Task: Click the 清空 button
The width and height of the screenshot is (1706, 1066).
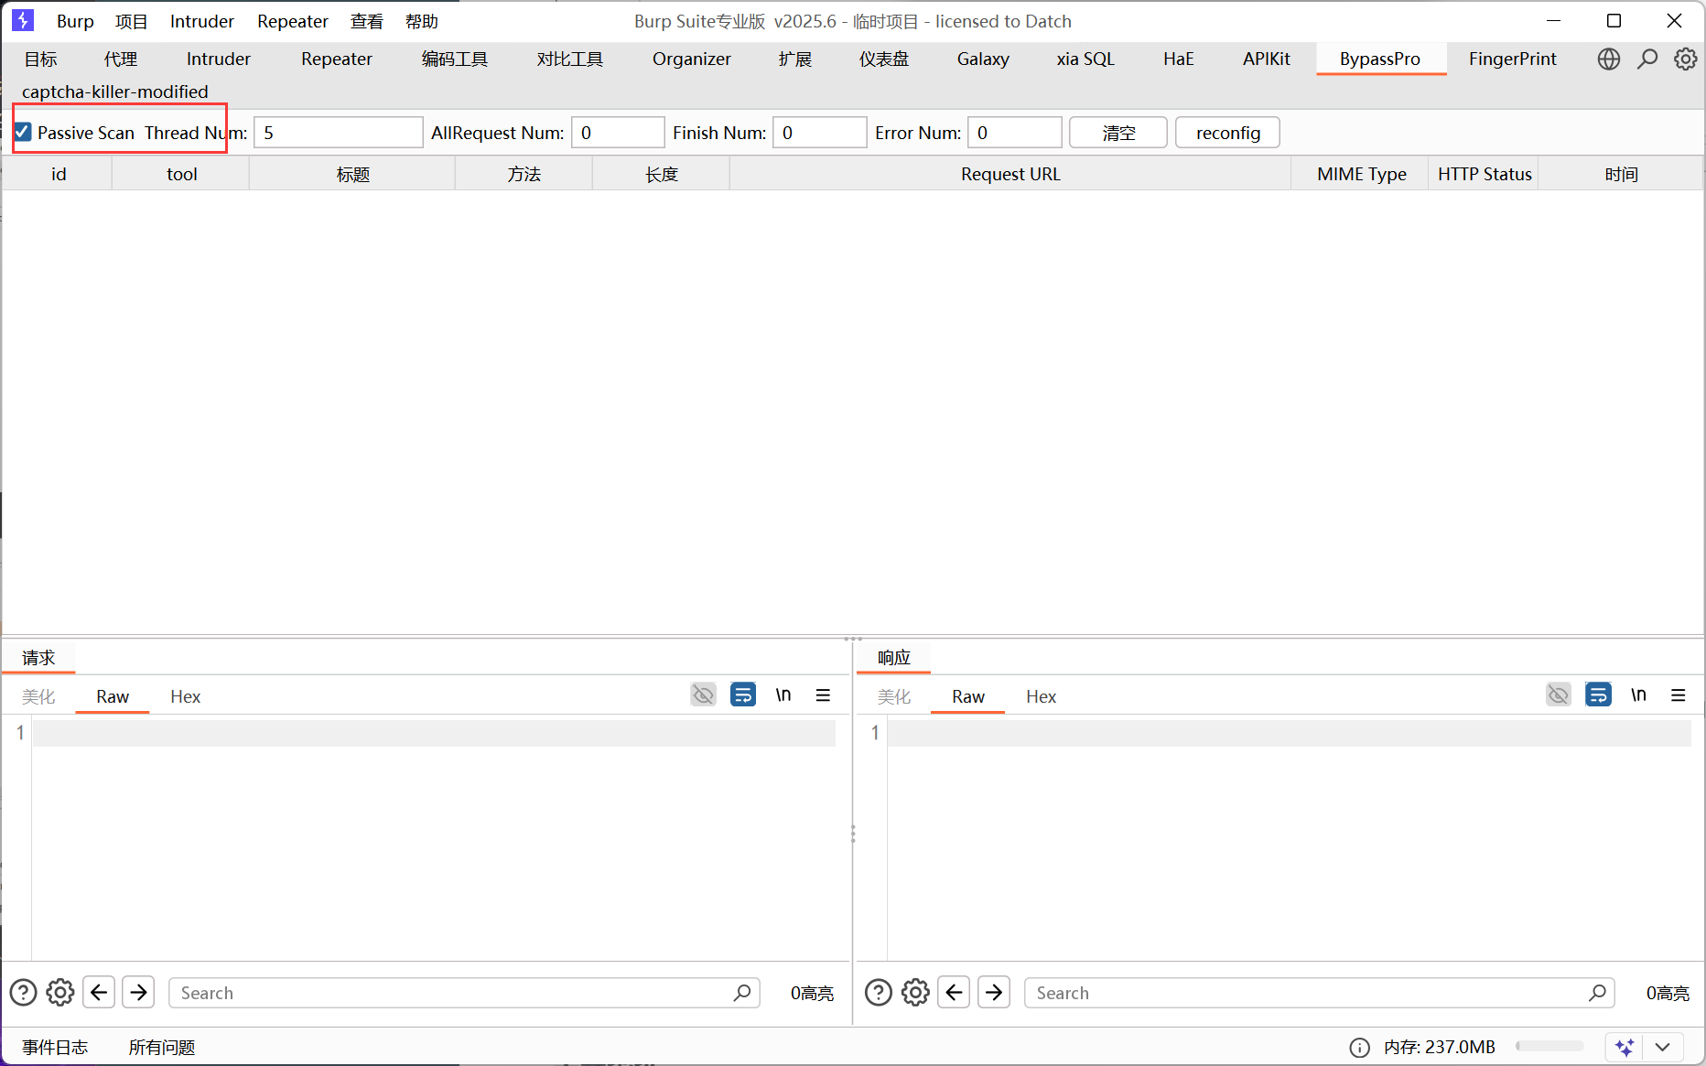Action: click(1118, 133)
